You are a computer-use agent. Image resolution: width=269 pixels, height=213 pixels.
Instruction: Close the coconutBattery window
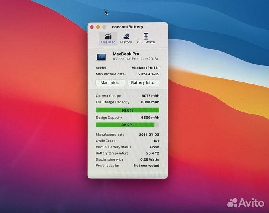[x=92, y=27]
